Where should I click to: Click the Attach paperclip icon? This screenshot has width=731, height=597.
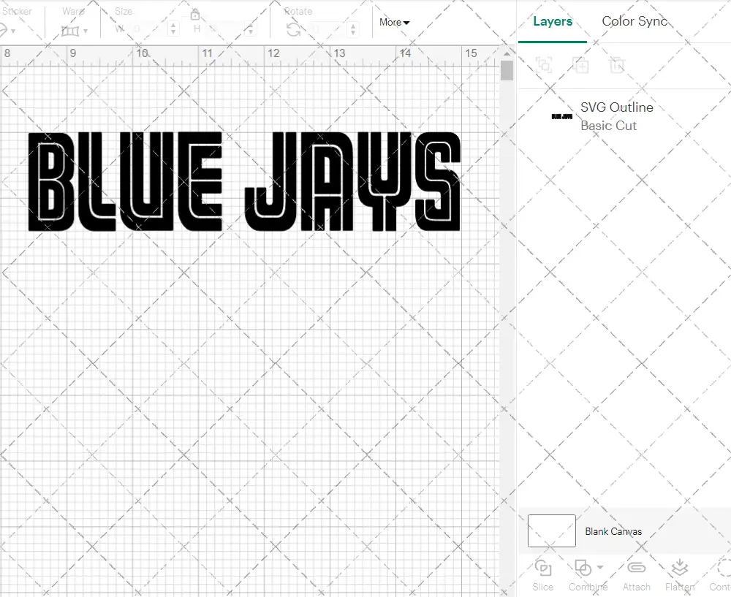(637, 568)
